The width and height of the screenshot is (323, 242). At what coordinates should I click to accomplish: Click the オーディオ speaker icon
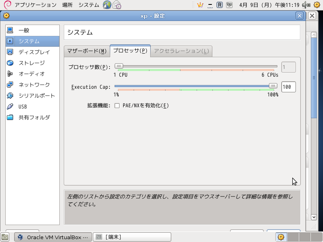click(x=10, y=74)
